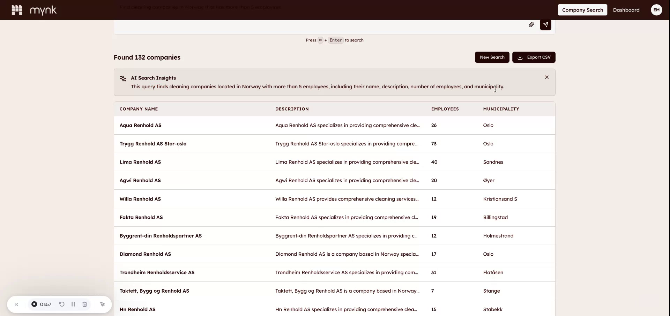
Task: Sort by the EMPLOYEES column header
Action: click(445, 109)
